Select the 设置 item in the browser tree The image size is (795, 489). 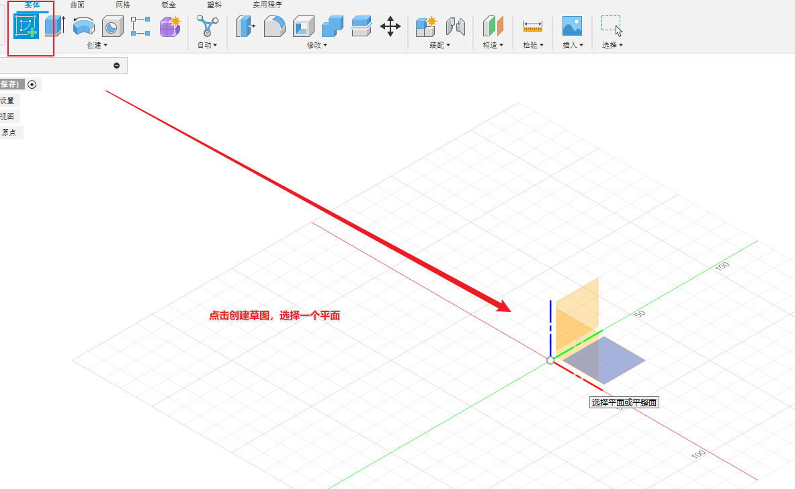pos(7,100)
